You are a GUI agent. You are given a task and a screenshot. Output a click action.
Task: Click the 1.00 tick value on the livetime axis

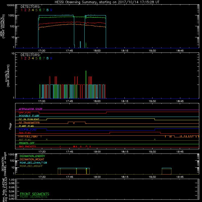tap(12, 180)
